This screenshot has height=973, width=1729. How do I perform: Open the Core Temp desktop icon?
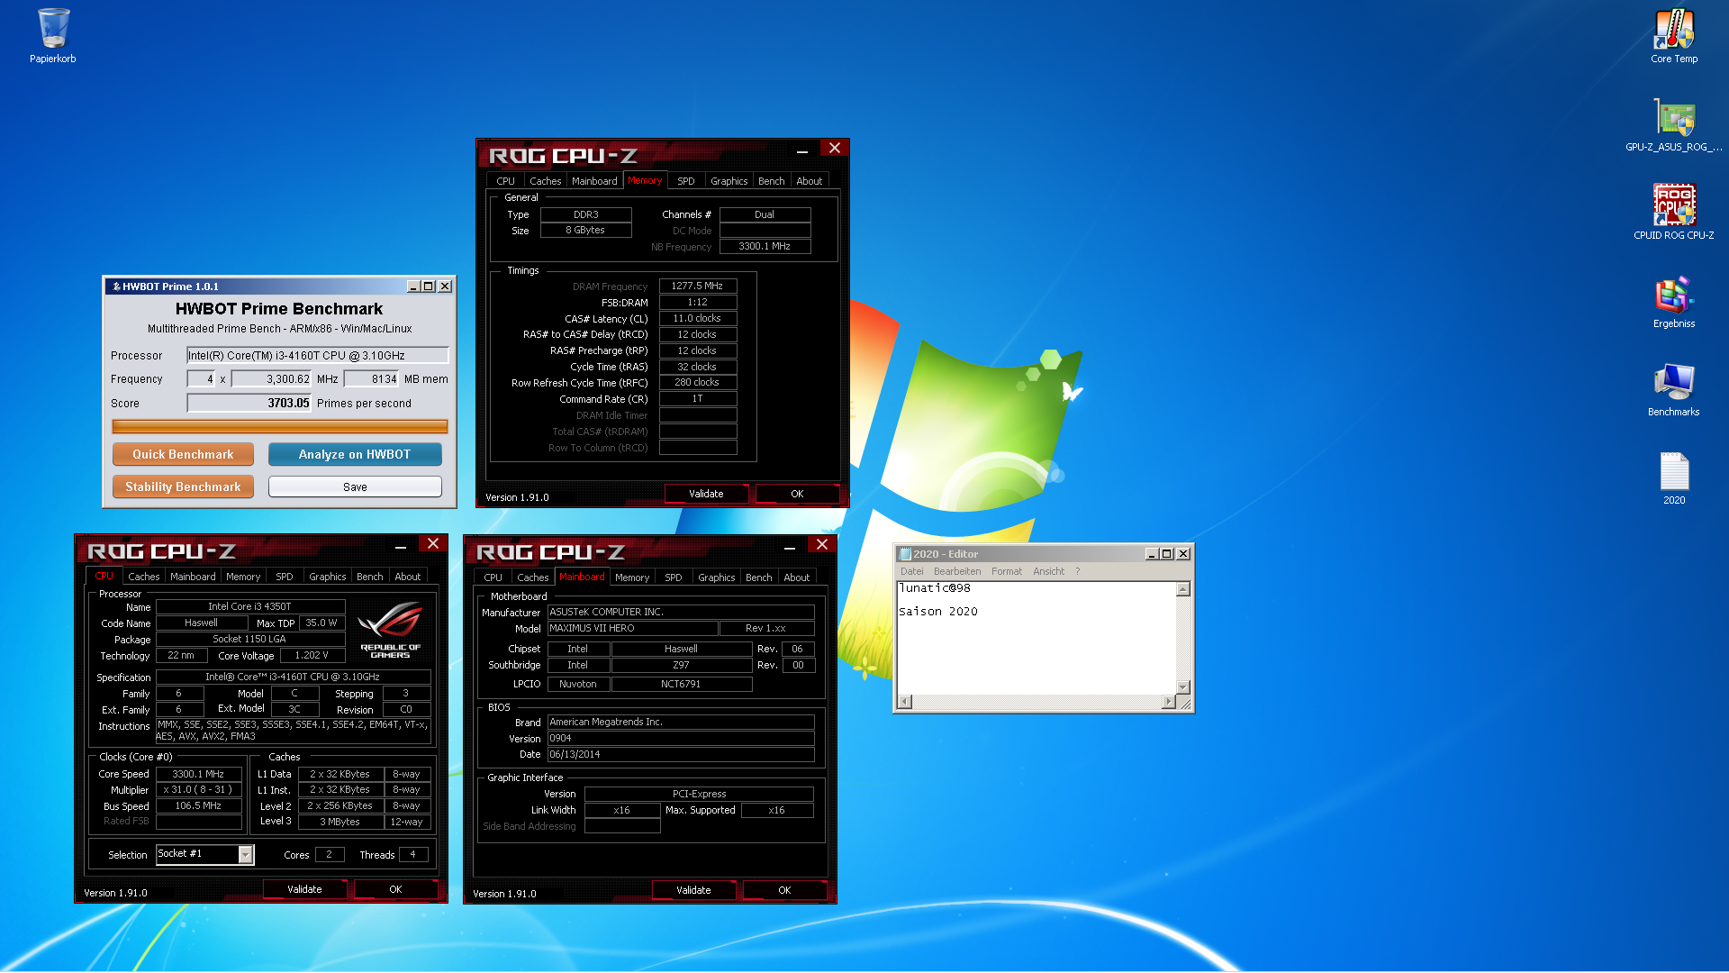click(1674, 36)
